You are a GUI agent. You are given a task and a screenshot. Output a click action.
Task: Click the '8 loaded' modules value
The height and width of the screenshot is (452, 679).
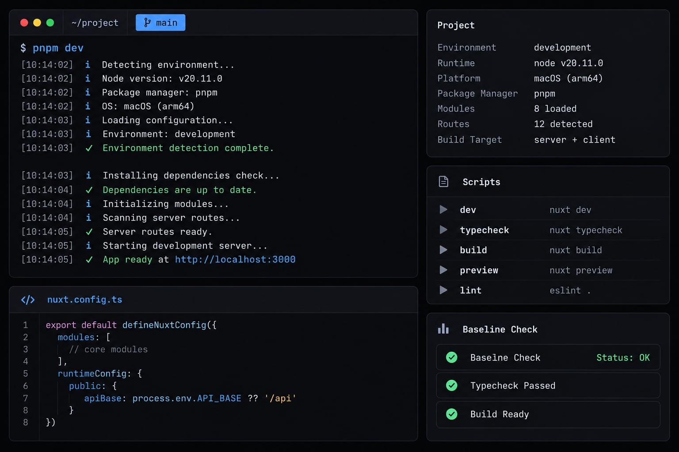click(555, 109)
